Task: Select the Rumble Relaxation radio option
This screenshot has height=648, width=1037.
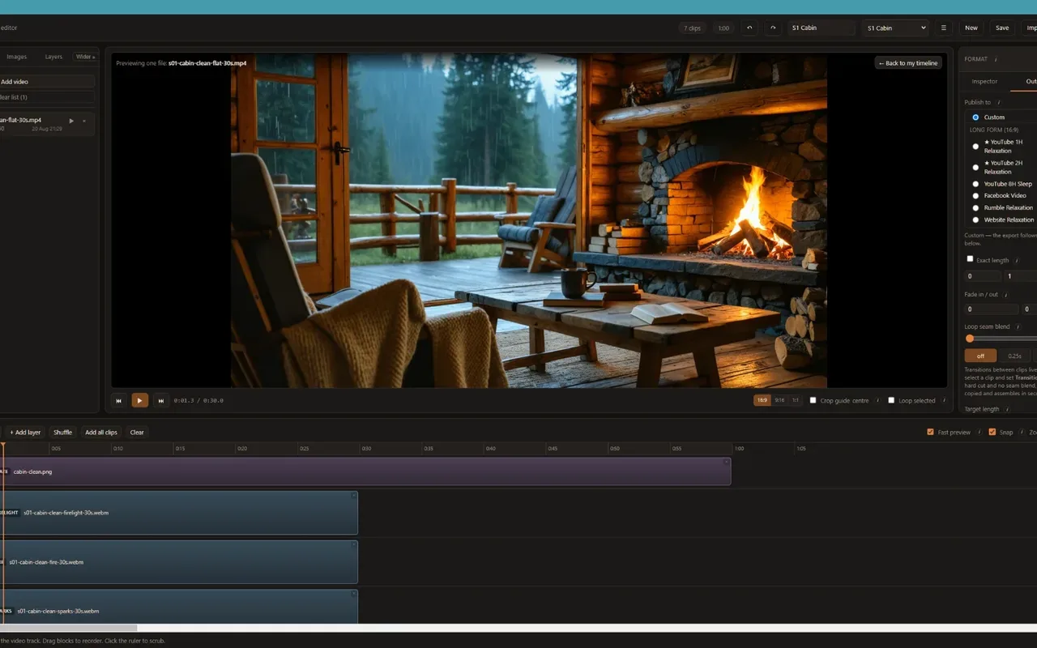Action: pyautogui.click(x=975, y=208)
